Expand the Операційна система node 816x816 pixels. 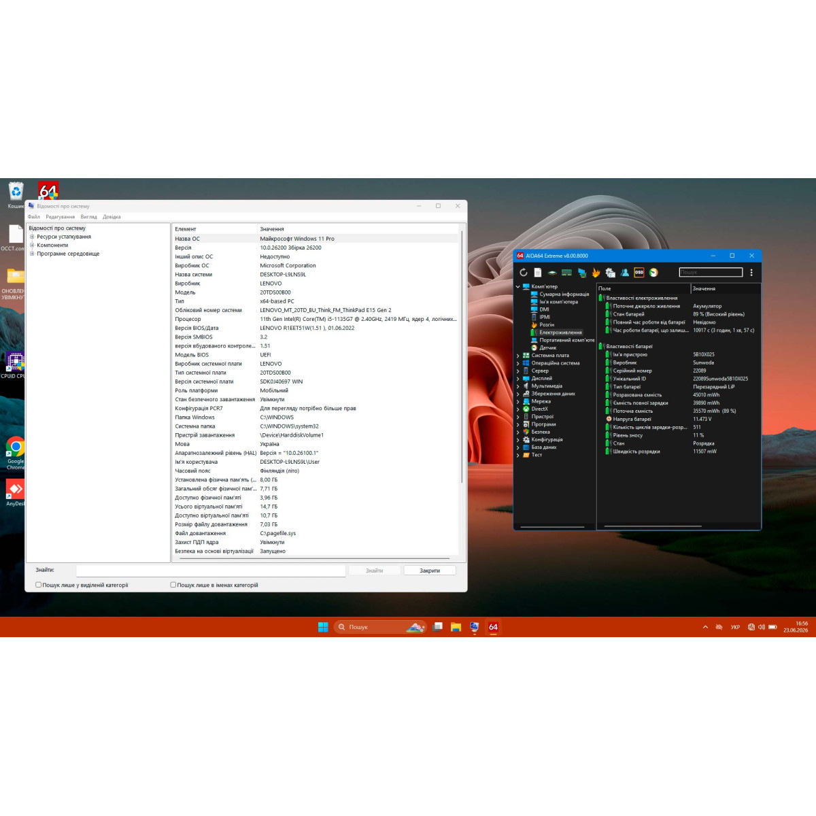point(517,363)
